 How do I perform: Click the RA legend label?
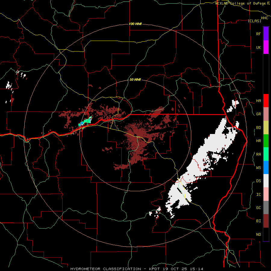[x=258, y=154]
